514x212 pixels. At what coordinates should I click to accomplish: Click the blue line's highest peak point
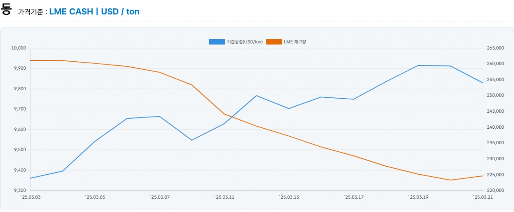pyautogui.click(x=418, y=65)
